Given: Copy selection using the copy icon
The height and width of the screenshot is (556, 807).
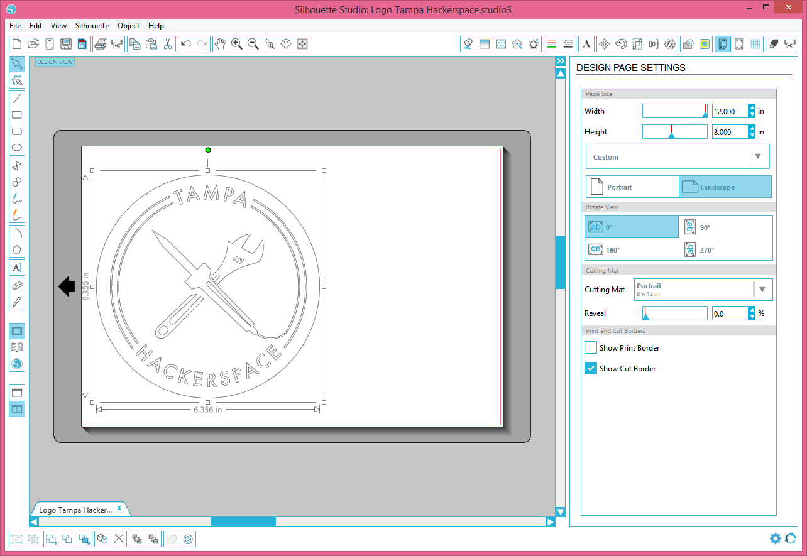Looking at the screenshot, I should tap(134, 44).
